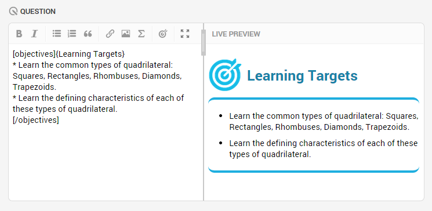Place cursor after [/objectives] tag
The width and height of the screenshot is (432, 211).
59,121
